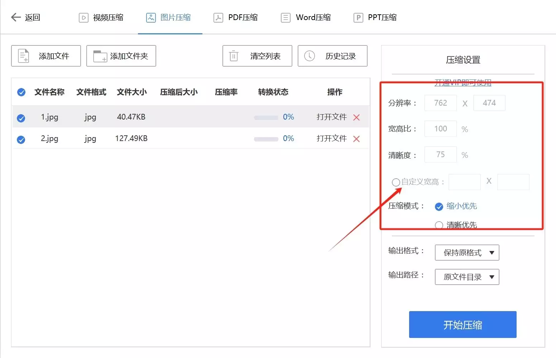Uncheck the 1.jpg row checkbox
Viewport: 556px width, 358px height.
pyautogui.click(x=21, y=118)
